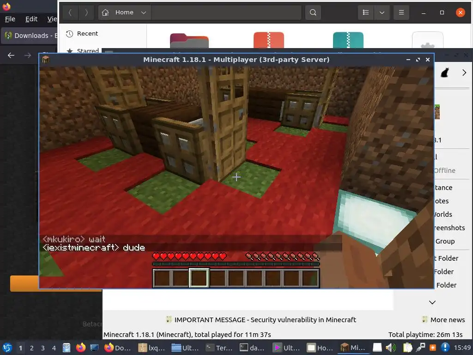Open Firefox View menu
The height and width of the screenshot is (355, 473).
[52, 19]
